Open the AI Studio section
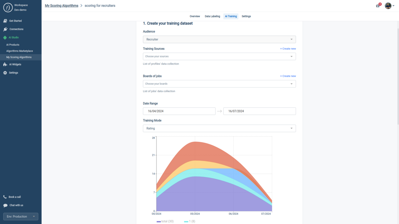399x224 pixels. 14,37
